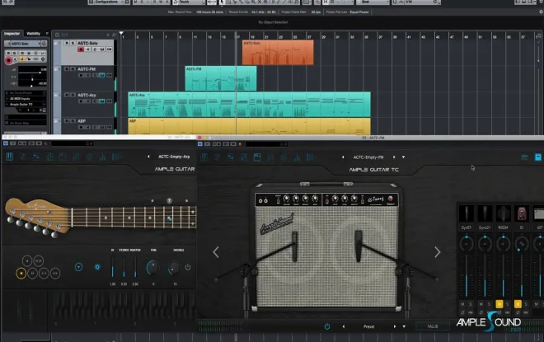544x342 pixels.
Task: Select the yellow ABP clip in the timeline
Action: [249, 126]
